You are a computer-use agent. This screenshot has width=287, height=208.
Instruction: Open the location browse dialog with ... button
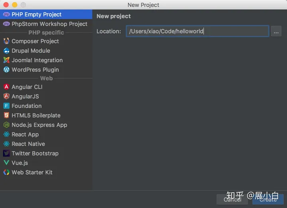tap(276, 32)
